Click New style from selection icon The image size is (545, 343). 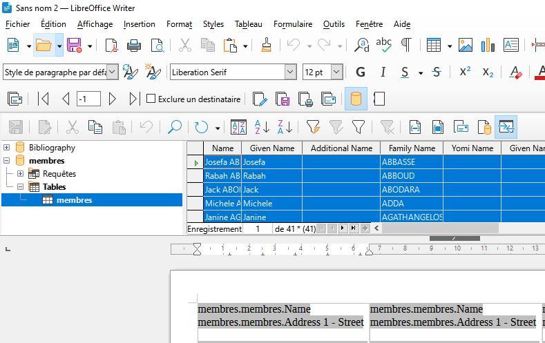153,72
